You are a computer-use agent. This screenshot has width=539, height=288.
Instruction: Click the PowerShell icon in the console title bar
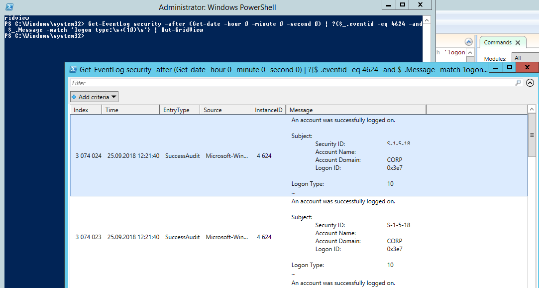[x=9, y=7]
